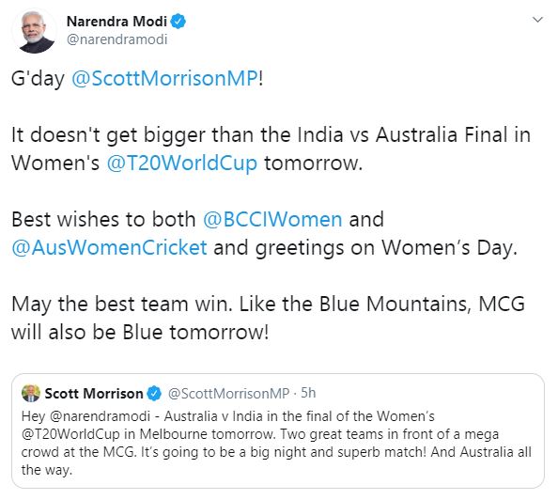
Task: Open Scott Morrison name in quoted tweet
Action: coord(94,394)
